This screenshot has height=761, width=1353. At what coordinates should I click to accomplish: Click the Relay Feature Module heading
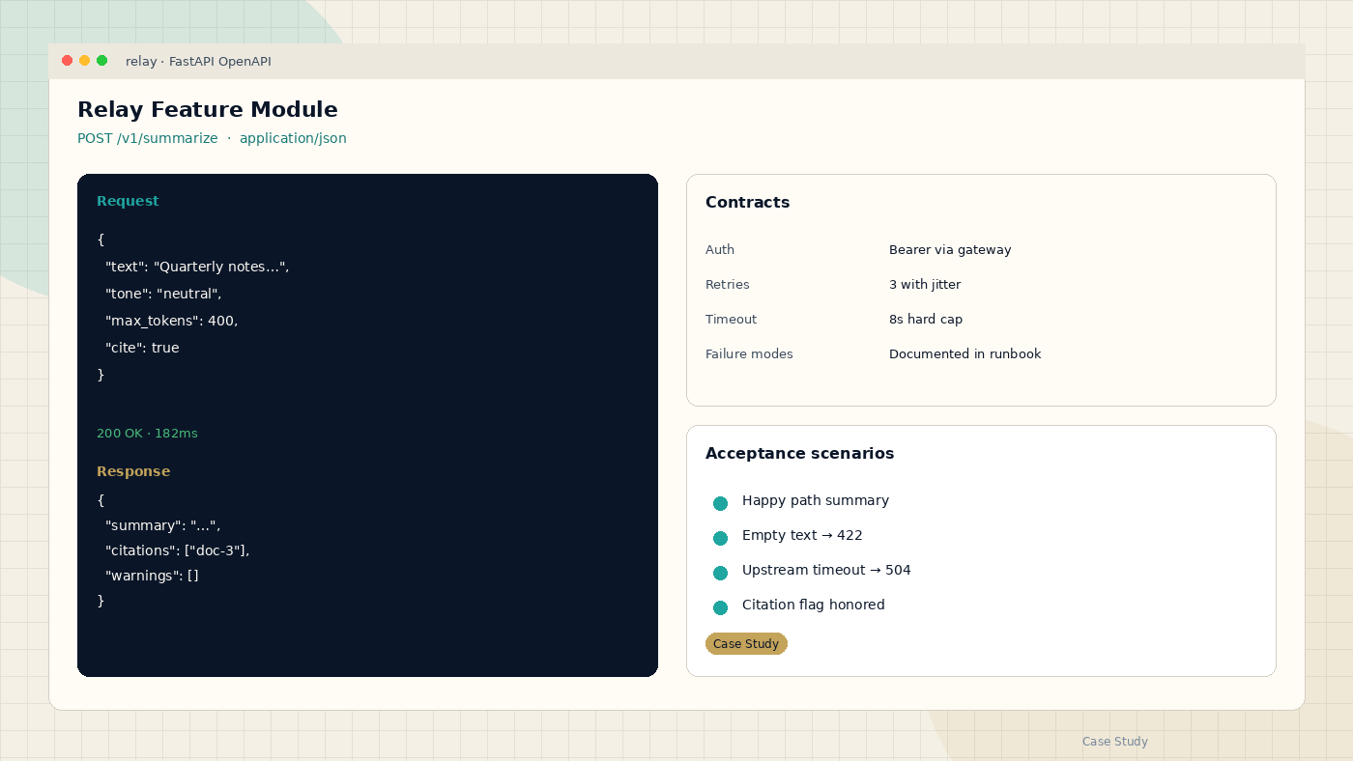coord(208,109)
